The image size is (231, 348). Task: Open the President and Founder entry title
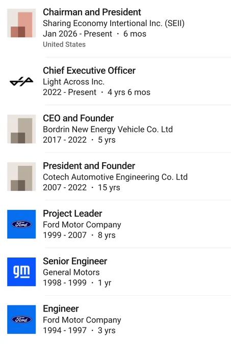[x=89, y=166]
